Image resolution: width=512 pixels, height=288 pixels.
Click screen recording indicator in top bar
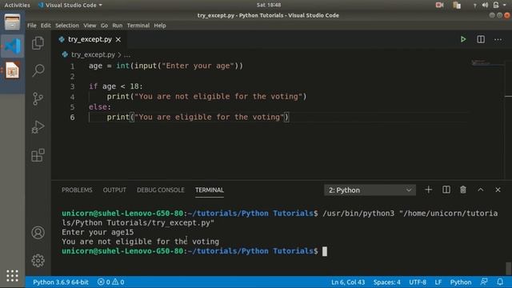(x=439, y=5)
